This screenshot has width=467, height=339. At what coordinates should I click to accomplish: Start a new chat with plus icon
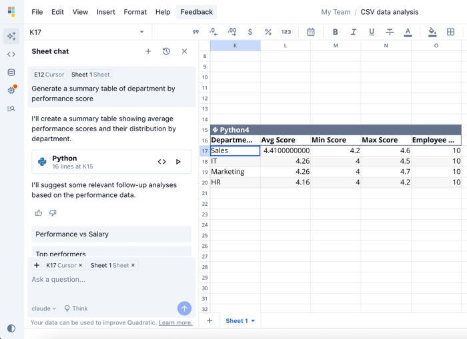[148, 51]
